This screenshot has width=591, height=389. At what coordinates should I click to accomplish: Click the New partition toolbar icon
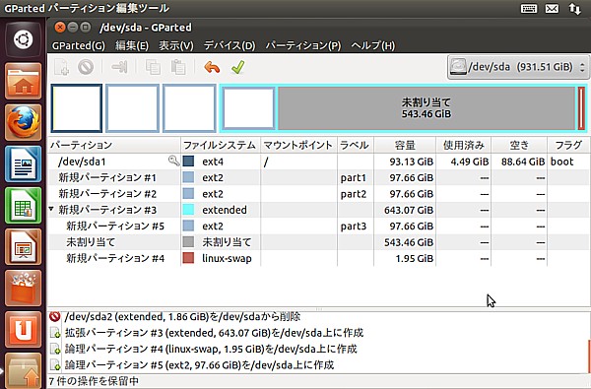click(x=61, y=68)
